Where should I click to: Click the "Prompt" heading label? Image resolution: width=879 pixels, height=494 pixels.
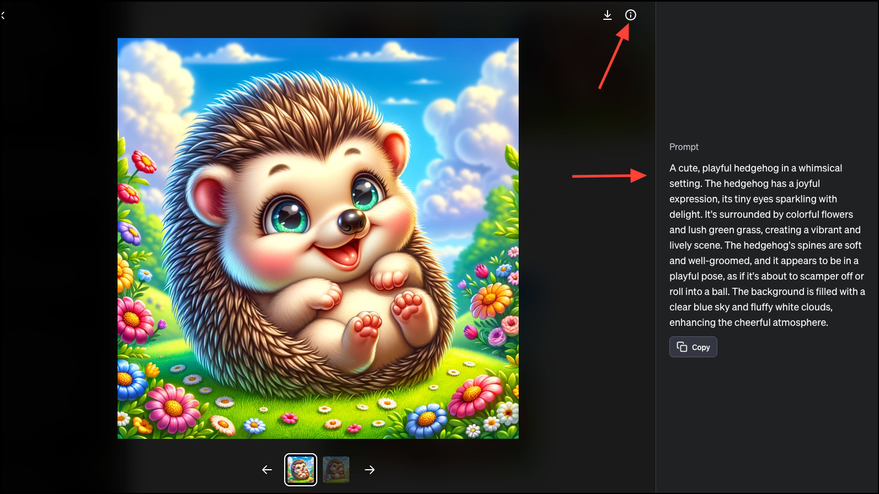[684, 147]
